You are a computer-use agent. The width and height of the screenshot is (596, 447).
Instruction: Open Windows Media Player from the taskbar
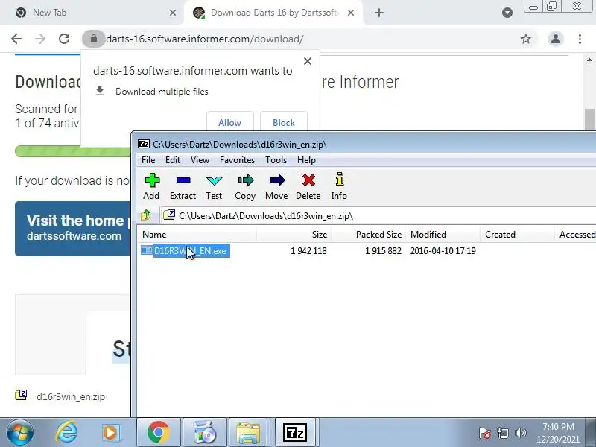click(x=111, y=433)
